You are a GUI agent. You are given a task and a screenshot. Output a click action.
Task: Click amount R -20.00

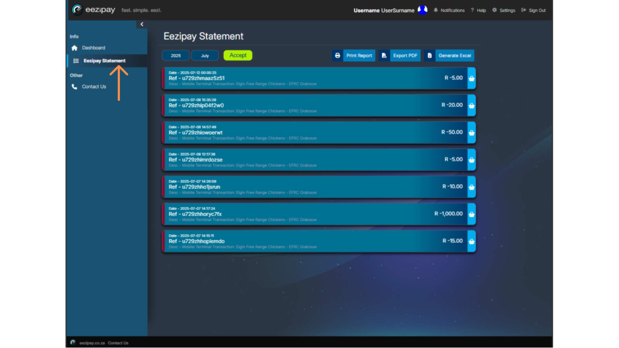click(452, 105)
